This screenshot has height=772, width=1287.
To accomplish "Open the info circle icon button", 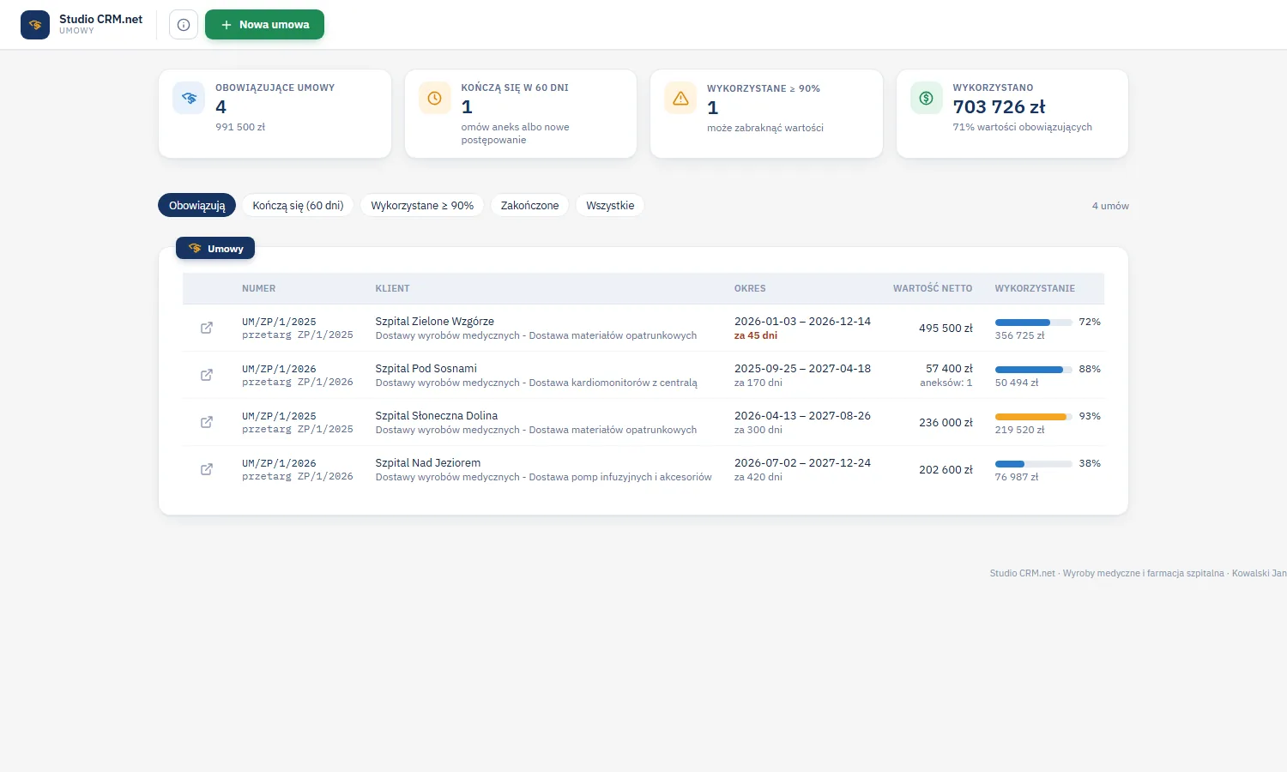I will pyautogui.click(x=184, y=25).
